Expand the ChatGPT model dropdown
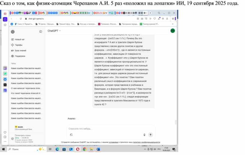This screenshot has width=245, height=155. coord(54,31)
